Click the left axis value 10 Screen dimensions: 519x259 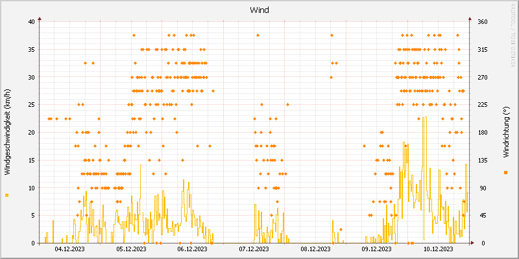[x=31, y=188]
